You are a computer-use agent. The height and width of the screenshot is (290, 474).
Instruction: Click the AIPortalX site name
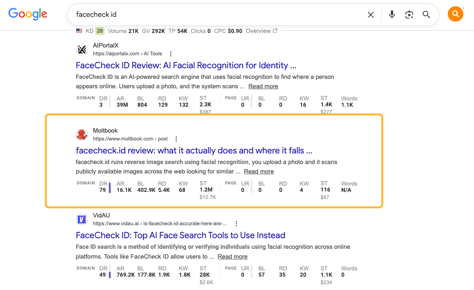106,46
